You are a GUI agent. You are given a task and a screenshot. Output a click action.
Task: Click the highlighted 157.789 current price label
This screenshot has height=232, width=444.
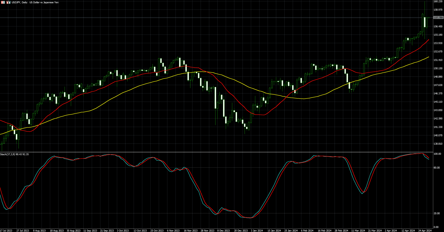[438, 18]
